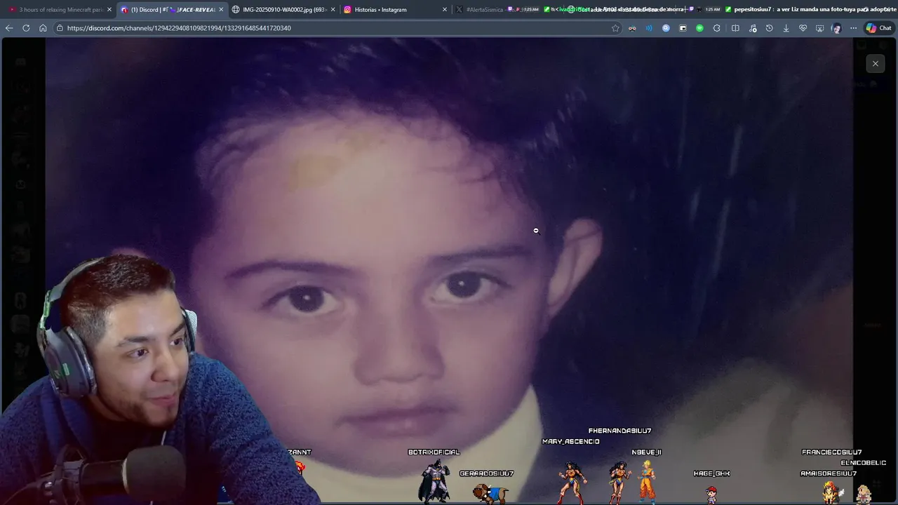
Task: Open browser essentials heart icon
Action: [803, 28]
